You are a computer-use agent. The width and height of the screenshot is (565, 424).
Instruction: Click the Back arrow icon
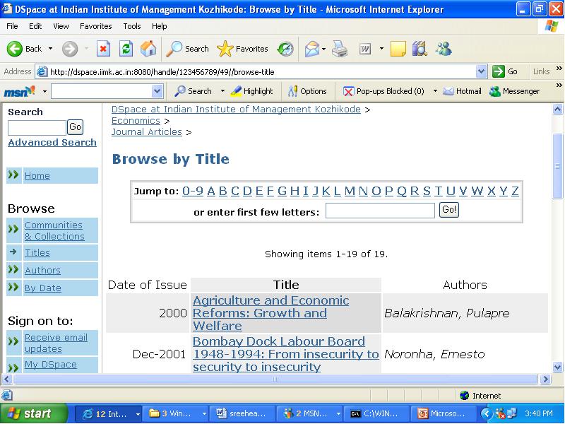(x=15, y=49)
